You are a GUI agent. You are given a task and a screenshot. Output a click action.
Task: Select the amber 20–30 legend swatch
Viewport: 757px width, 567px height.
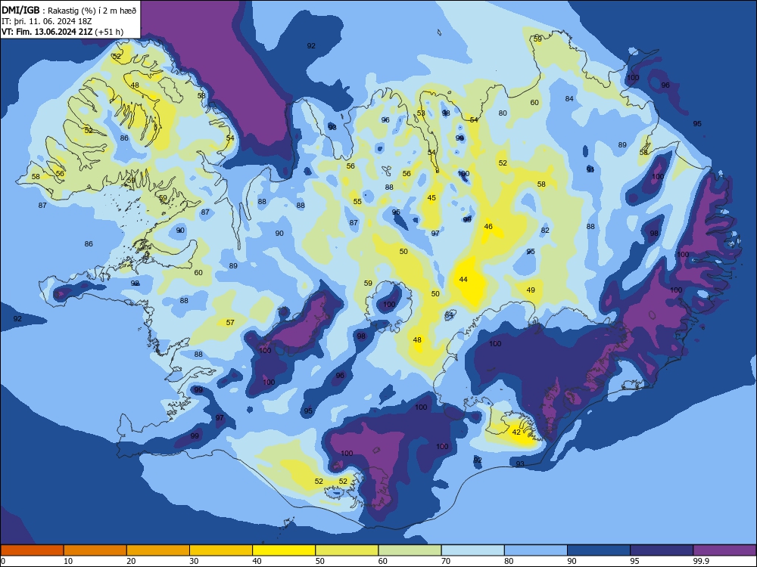[x=158, y=550]
